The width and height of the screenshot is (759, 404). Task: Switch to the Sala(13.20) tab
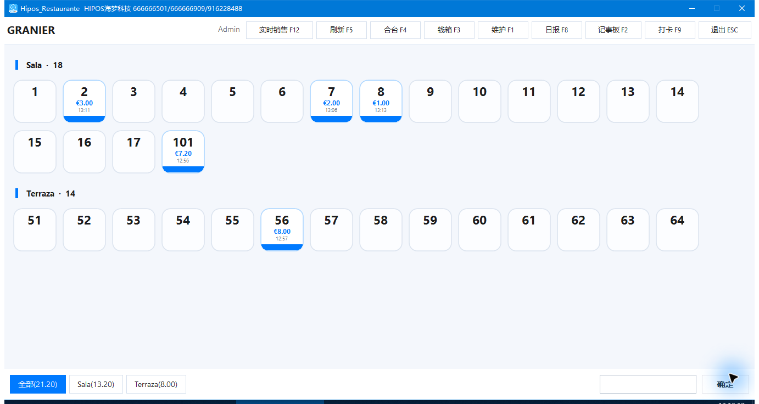(96, 384)
